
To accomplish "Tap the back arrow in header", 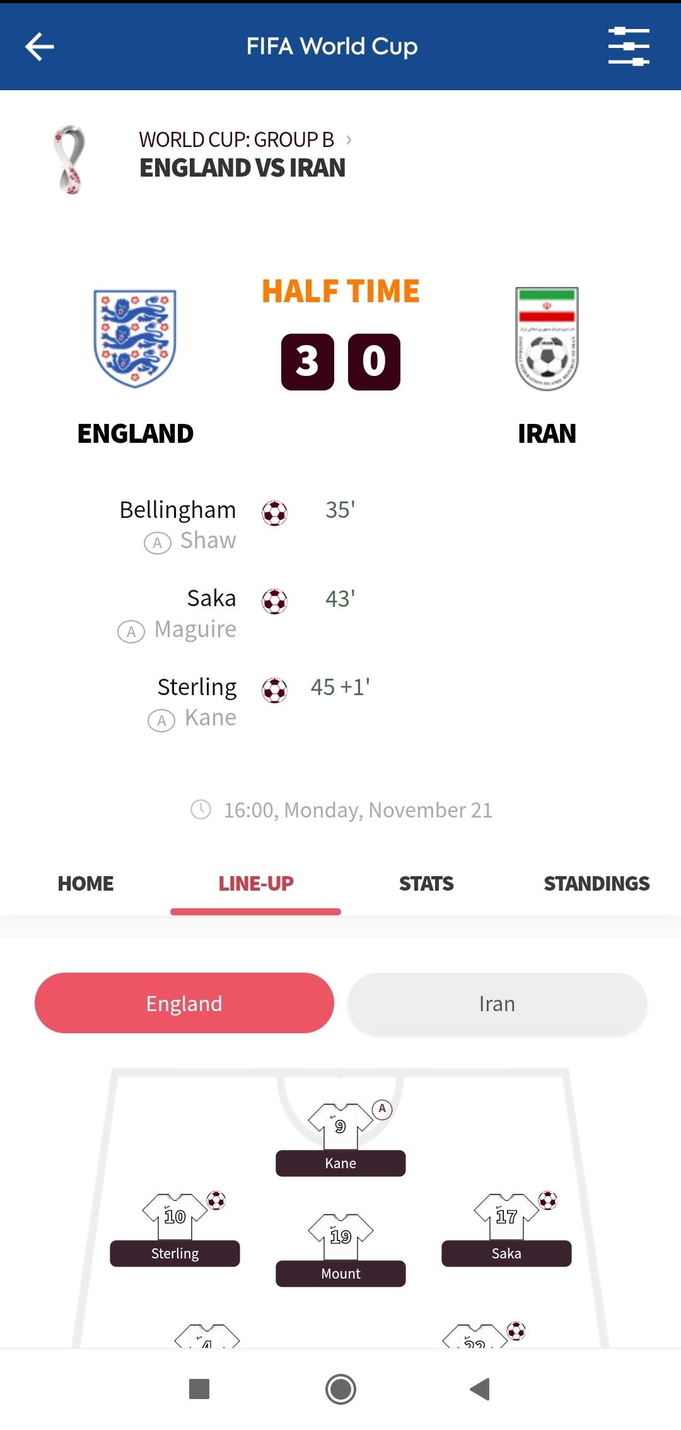I will point(39,47).
